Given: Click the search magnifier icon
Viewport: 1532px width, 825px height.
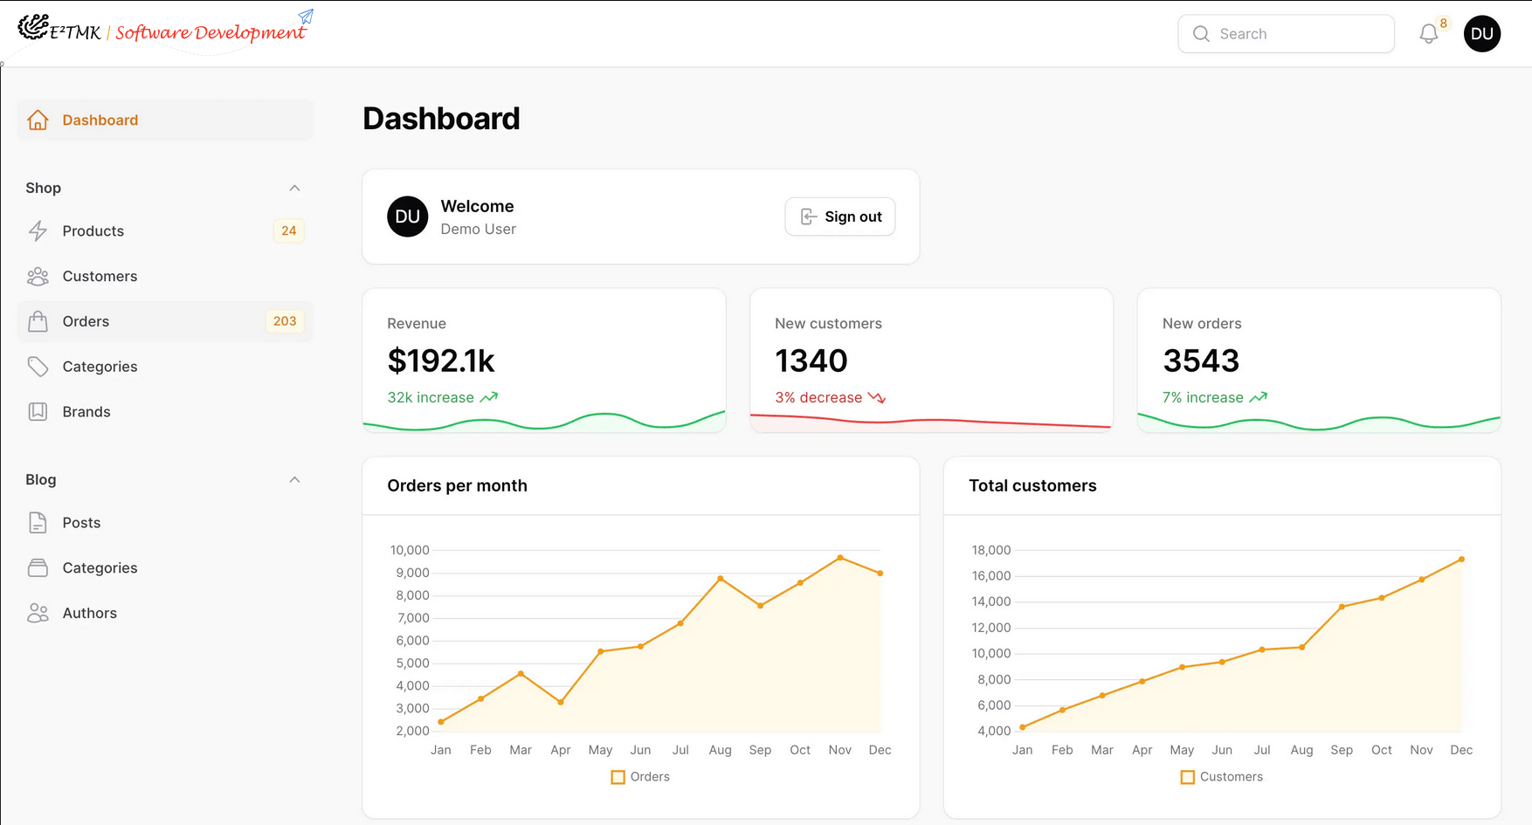Looking at the screenshot, I should coord(1201,34).
